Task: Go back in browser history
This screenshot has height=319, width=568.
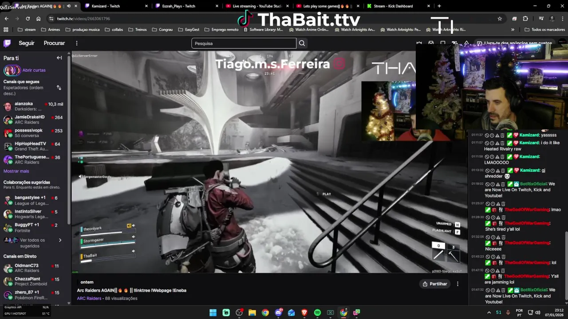Action: click(6, 19)
